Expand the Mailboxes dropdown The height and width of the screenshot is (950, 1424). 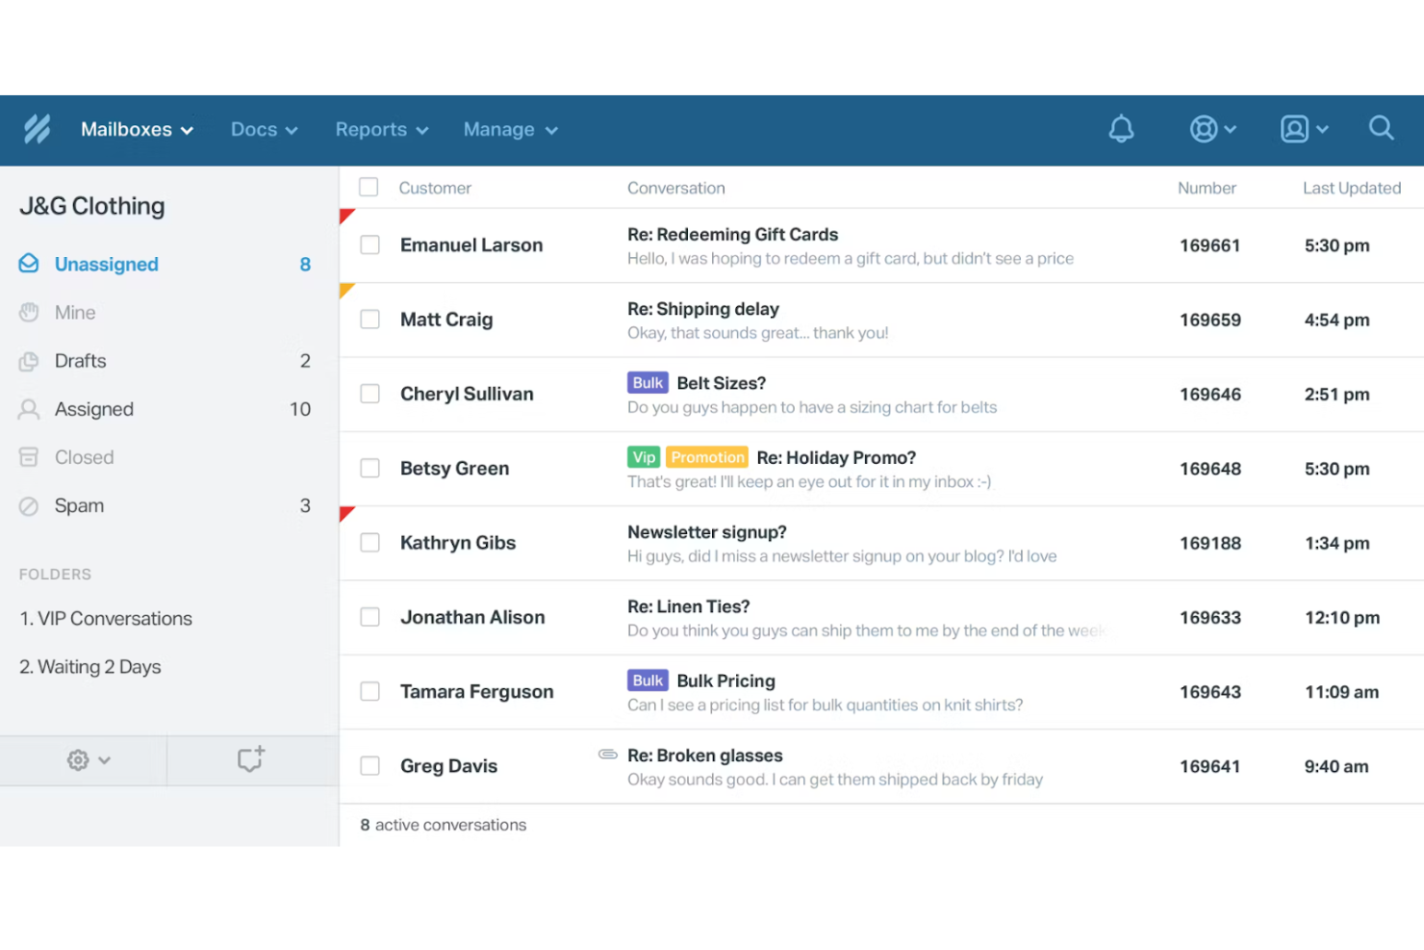pos(136,129)
